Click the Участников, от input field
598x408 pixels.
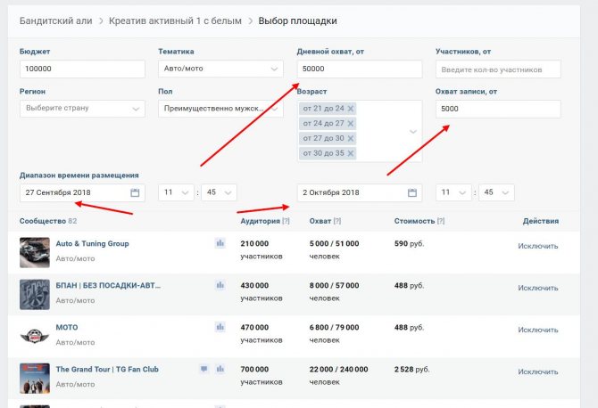[498, 69]
